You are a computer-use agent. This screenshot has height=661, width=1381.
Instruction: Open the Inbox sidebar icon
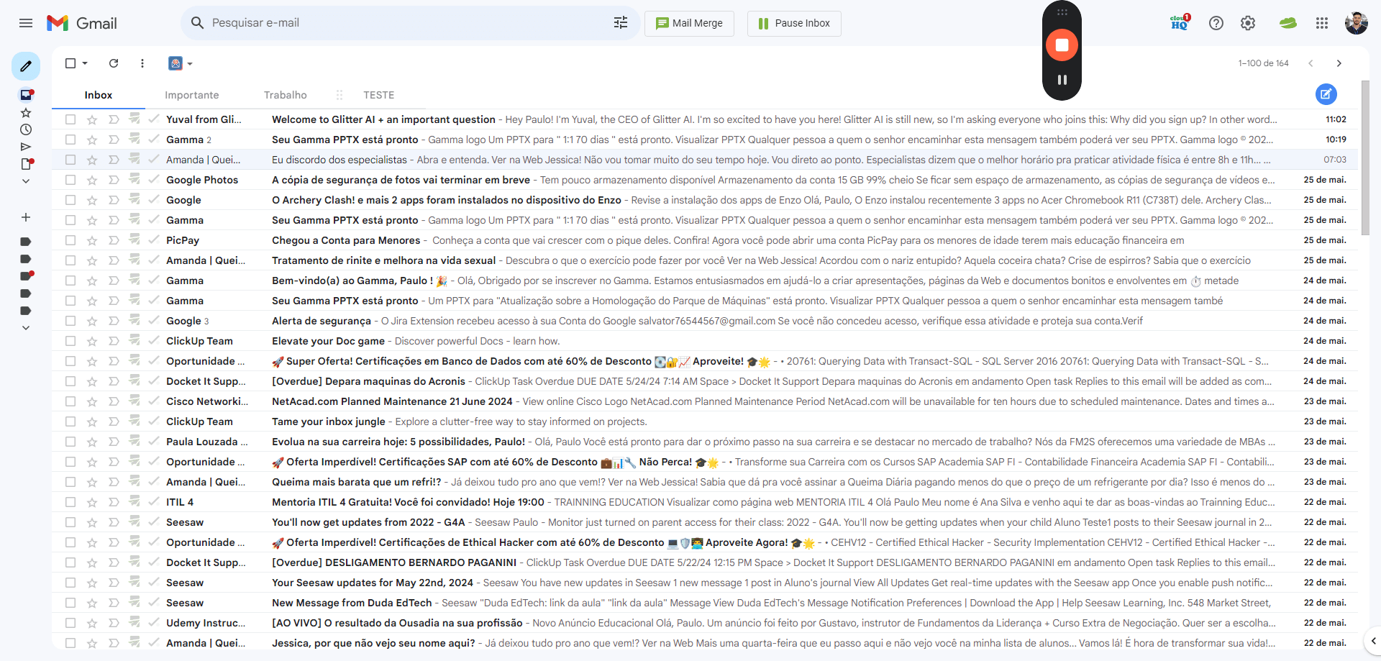click(x=26, y=94)
